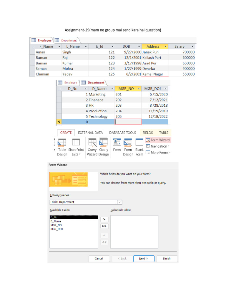226x301 pixels.
Task: Open Form Design
Action: tap(128, 147)
